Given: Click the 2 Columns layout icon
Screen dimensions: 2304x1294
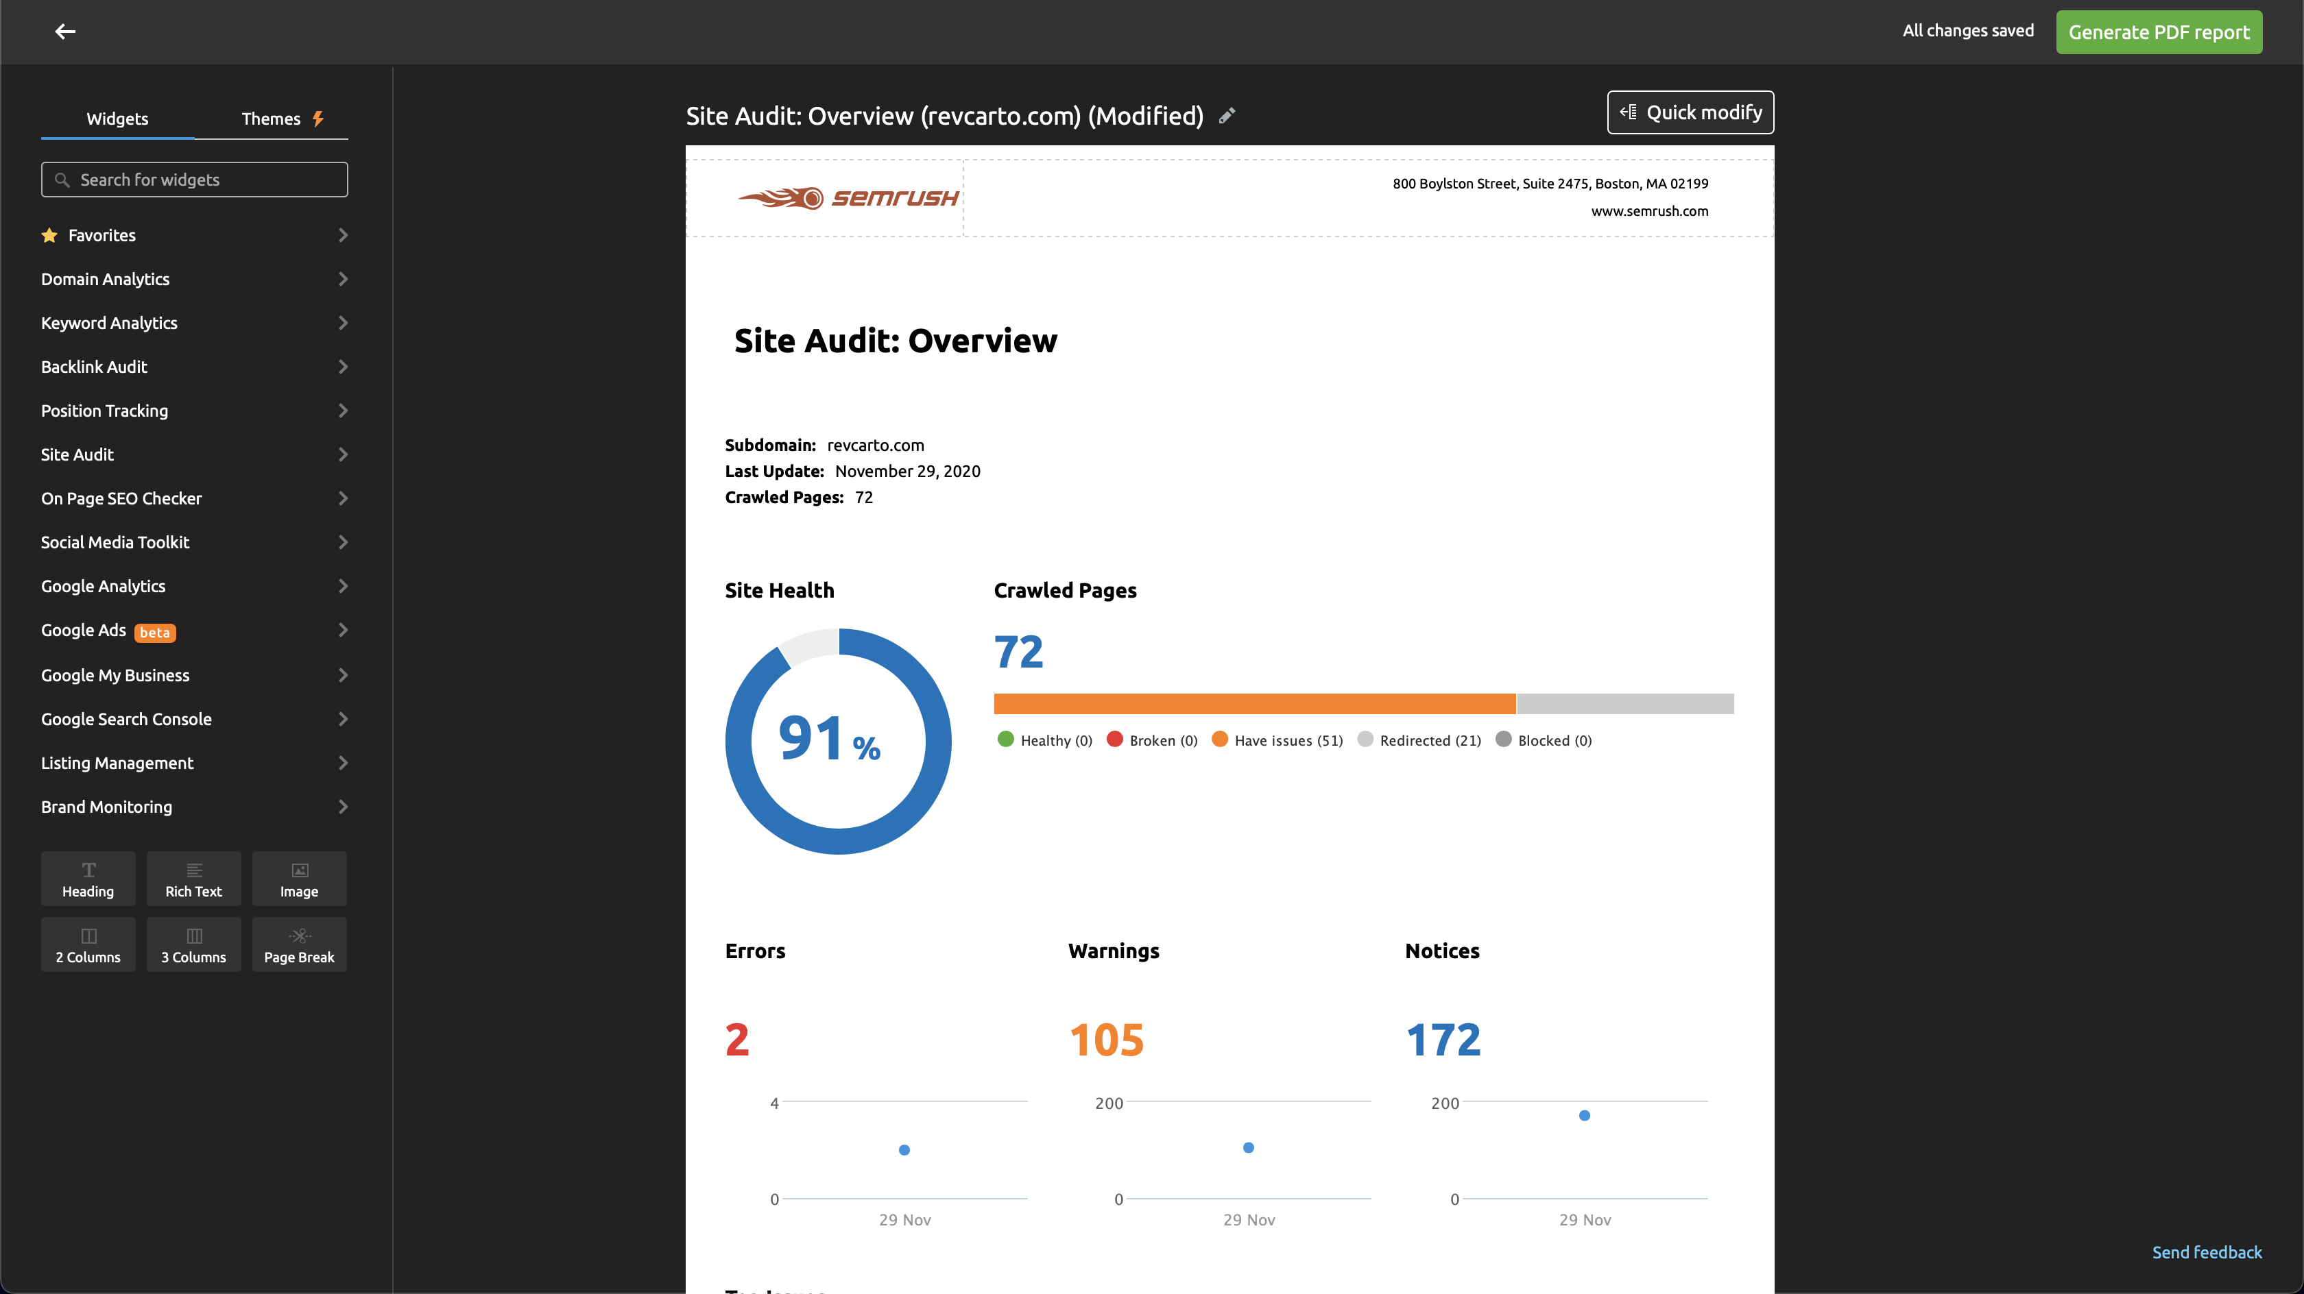Looking at the screenshot, I should pyautogui.click(x=87, y=944).
